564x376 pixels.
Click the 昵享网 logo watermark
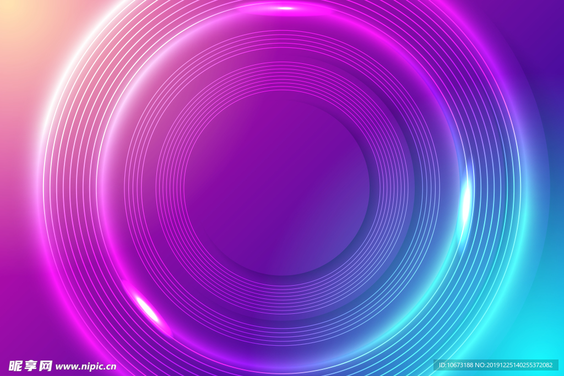pos(30,366)
